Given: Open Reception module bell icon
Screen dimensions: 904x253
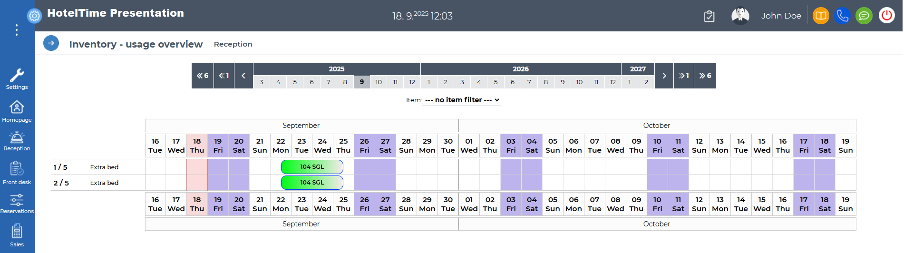Looking at the screenshot, I should [17, 141].
